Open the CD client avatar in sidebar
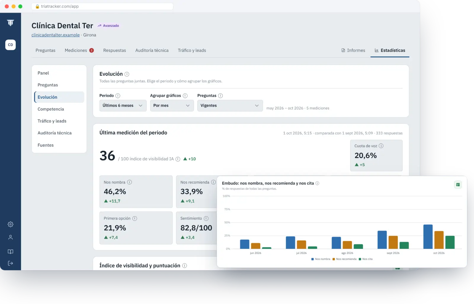 (10, 45)
